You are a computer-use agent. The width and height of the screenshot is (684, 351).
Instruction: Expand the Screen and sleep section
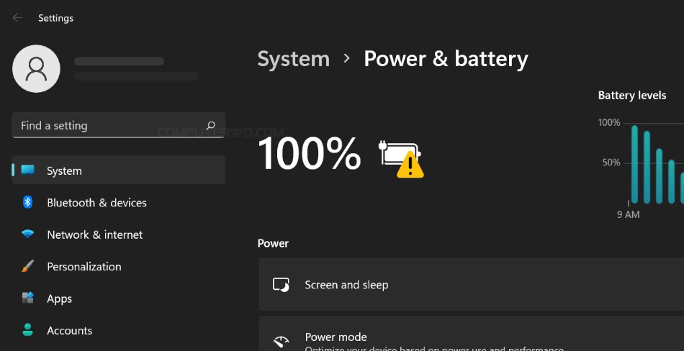click(471, 284)
